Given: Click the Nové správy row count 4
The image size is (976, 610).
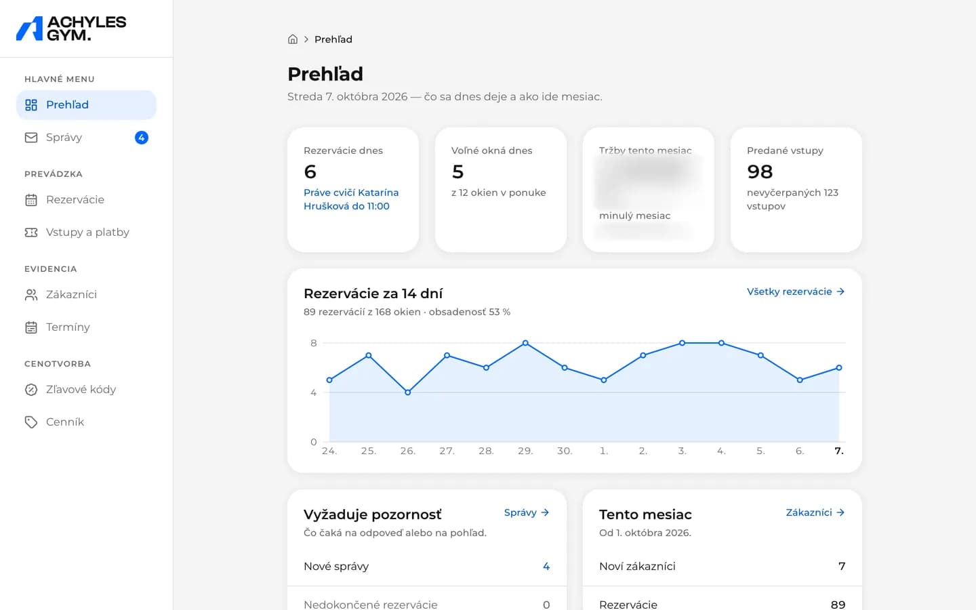Looking at the screenshot, I should click(546, 567).
